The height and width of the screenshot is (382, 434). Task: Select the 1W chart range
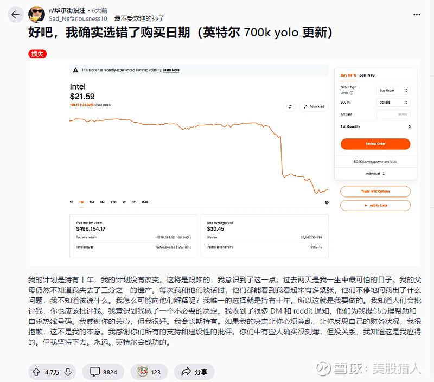[x=81, y=202]
